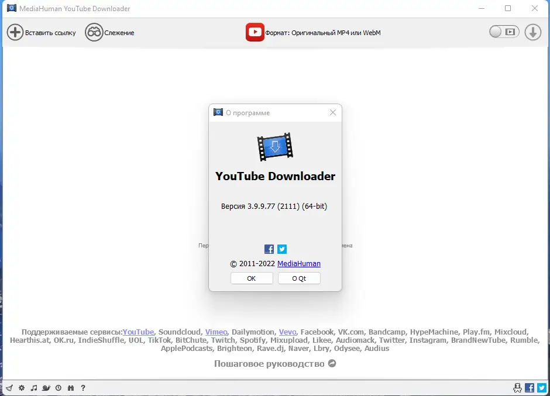The width and height of the screenshot is (550, 396).
Task: Click the Twitter bird in the status bar
Action: [x=541, y=388]
